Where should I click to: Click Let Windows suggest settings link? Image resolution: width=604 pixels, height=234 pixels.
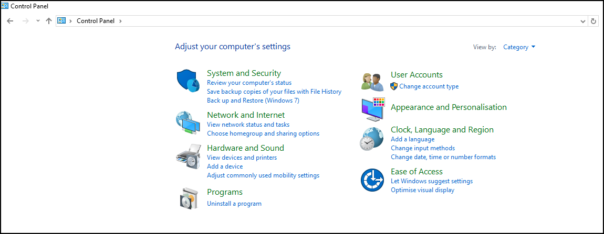[x=432, y=181]
